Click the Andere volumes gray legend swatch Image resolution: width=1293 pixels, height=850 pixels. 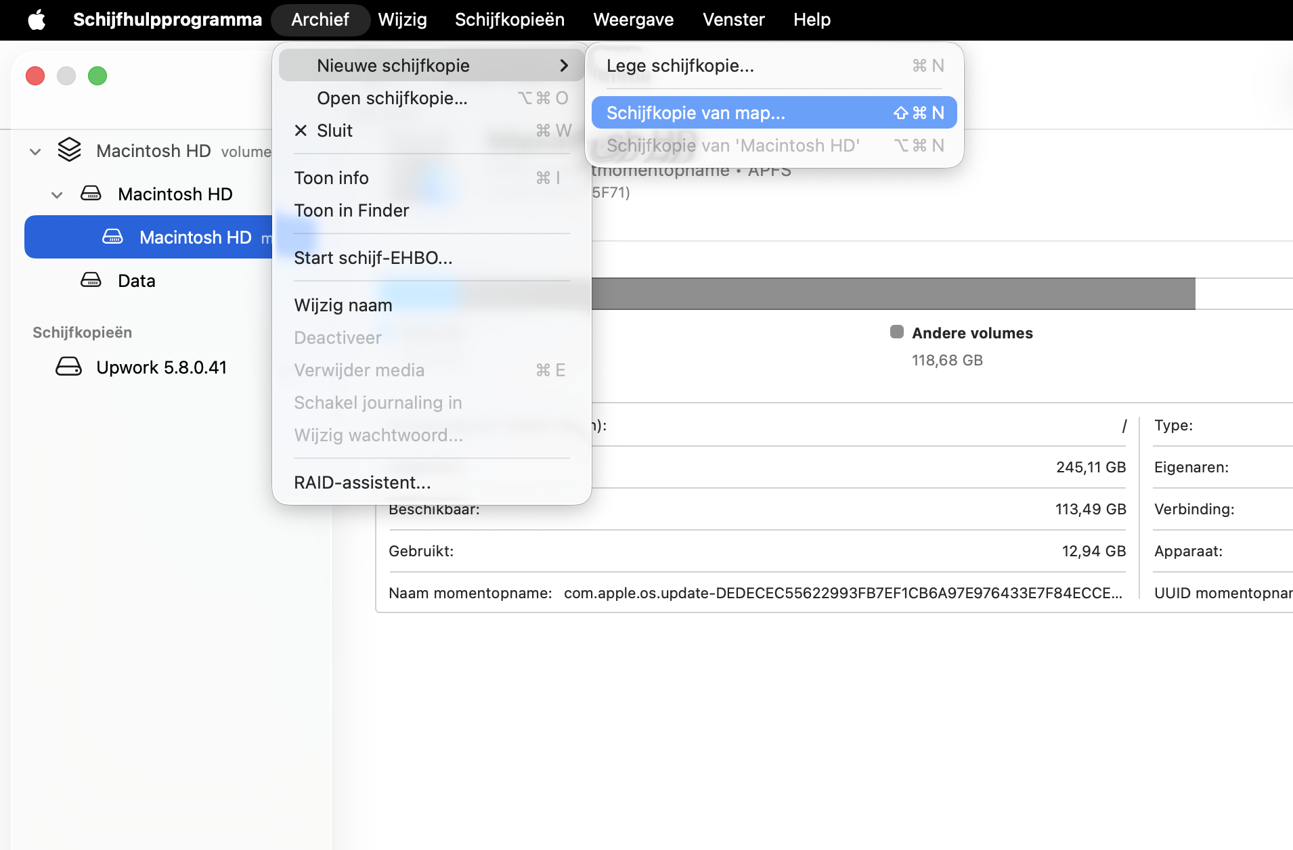(897, 332)
